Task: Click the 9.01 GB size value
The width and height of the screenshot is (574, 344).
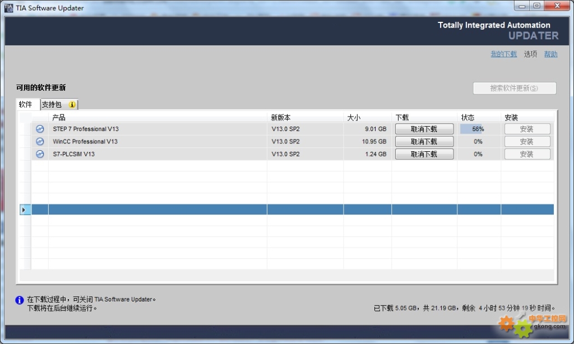Action: pos(376,129)
